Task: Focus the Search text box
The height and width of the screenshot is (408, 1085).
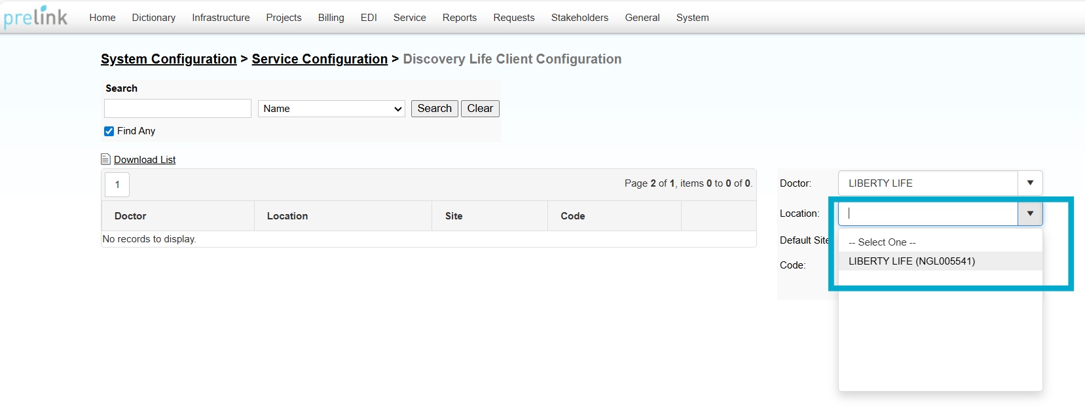Action: [177, 109]
